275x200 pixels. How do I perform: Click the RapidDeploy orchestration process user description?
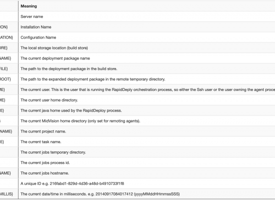pos(147,89)
